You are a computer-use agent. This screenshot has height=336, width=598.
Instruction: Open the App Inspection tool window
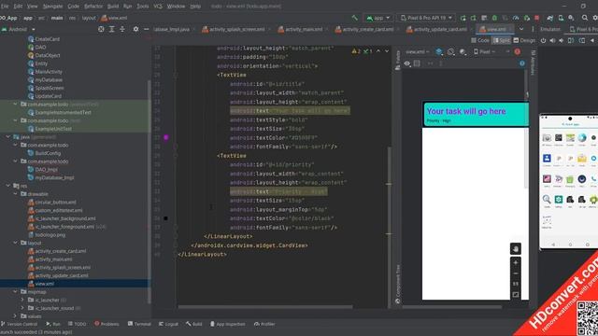227,324
